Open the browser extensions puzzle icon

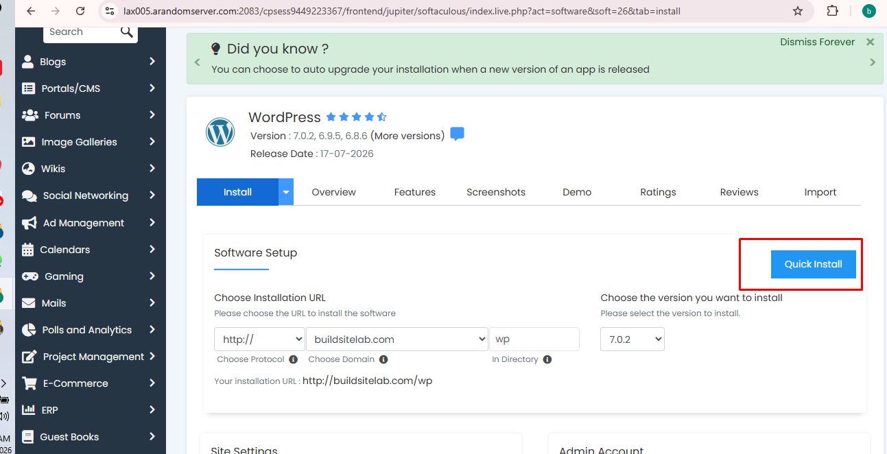coord(832,11)
